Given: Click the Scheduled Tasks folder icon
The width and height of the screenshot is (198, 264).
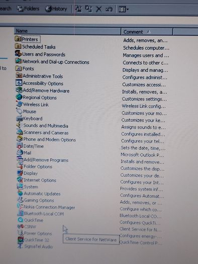Looking at the screenshot, I should [x=18, y=46].
